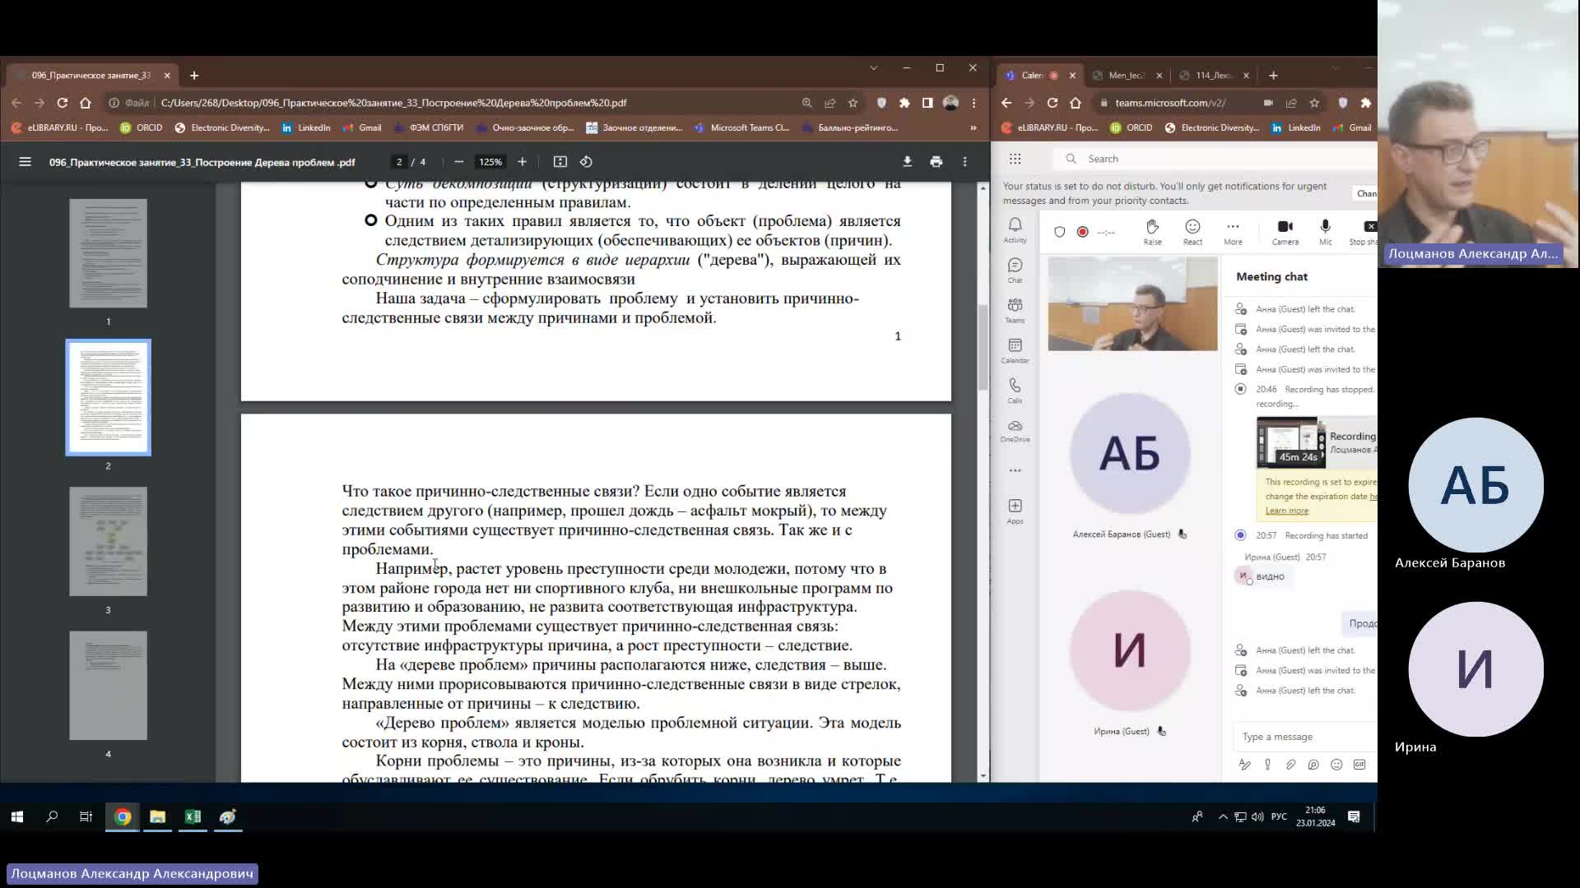The height and width of the screenshot is (888, 1580).
Task: Switch keyboard language РУС indicator
Action: click(1279, 816)
